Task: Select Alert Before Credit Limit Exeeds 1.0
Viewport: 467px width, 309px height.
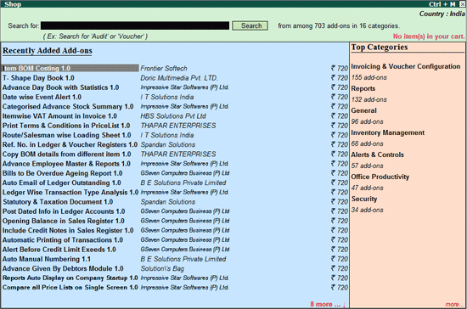Action: click(x=59, y=250)
